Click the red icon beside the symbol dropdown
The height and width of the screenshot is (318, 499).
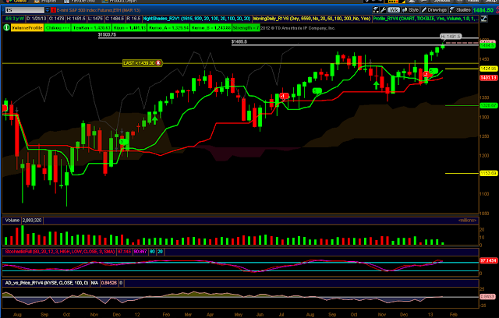pyautogui.click(x=54, y=10)
